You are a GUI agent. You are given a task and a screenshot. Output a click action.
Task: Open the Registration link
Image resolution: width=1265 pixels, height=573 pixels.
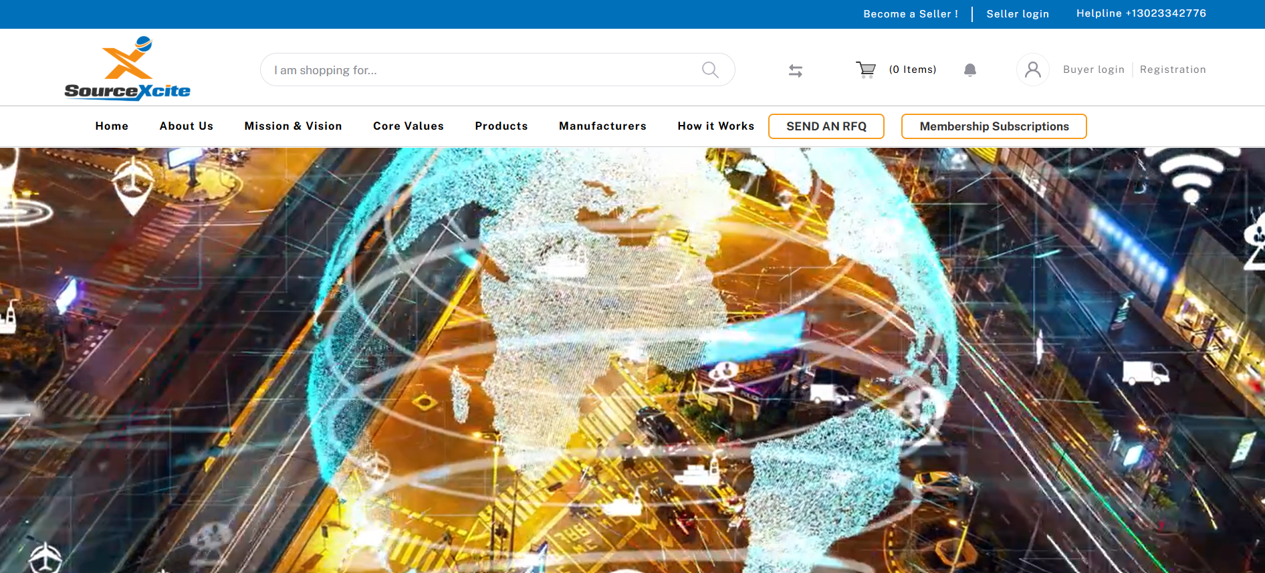(x=1173, y=70)
